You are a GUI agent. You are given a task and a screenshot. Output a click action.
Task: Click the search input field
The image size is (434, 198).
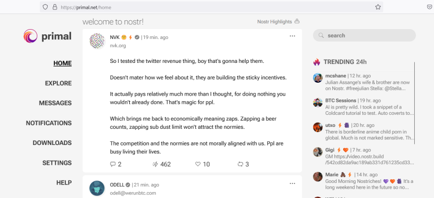tap(364, 35)
